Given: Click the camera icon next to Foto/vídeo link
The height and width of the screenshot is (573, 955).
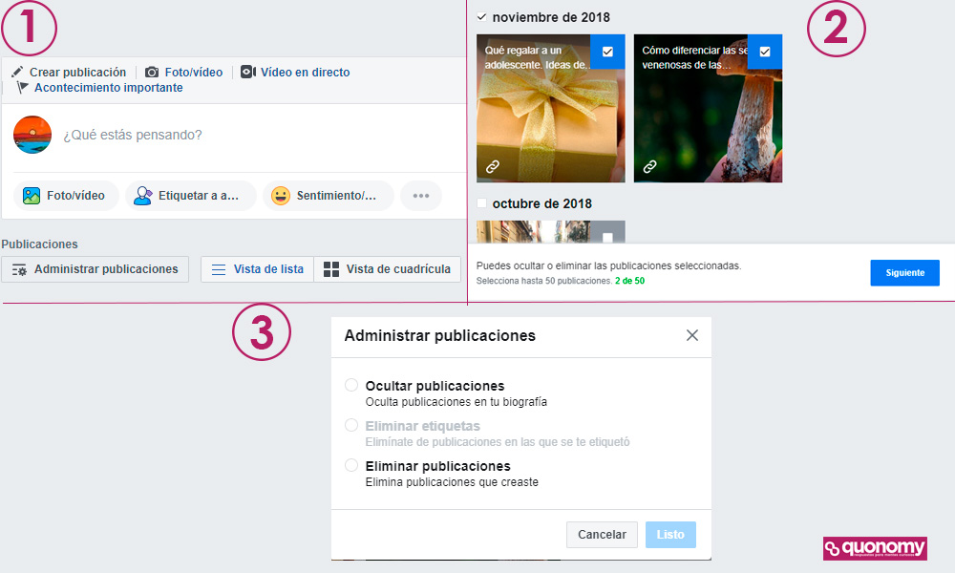Looking at the screenshot, I should (152, 72).
